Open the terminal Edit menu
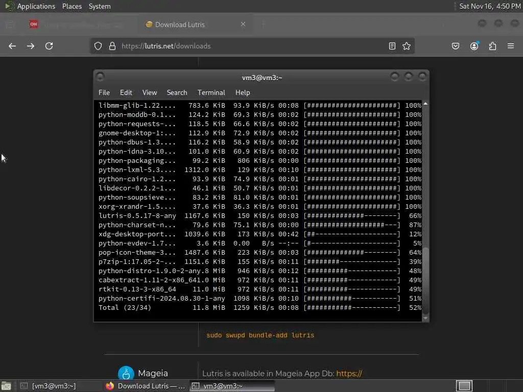Image resolution: width=523 pixels, height=392 pixels. [x=126, y=93]
